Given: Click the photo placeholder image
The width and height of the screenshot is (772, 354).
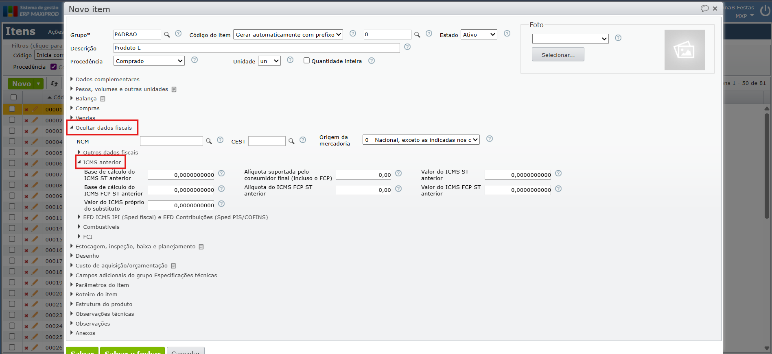Looking at the screenshot, I should (x=685, y=50).
